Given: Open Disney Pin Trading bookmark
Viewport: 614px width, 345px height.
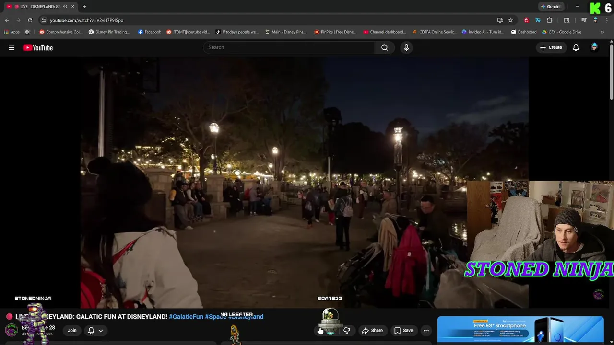Looking at the screenshot, I should click(x=109, y=32).
